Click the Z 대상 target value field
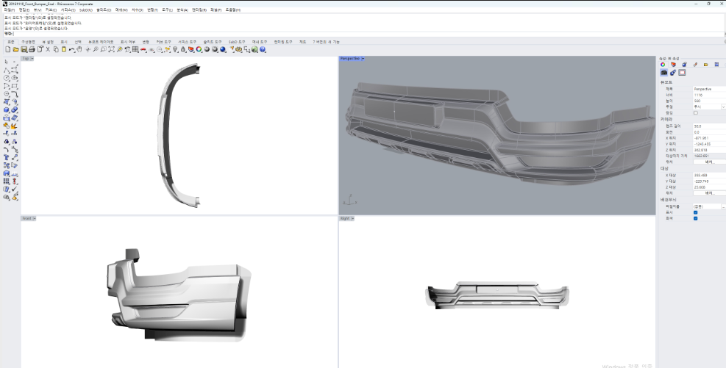This screenshot has height=368, width=726. click(709, 187)
